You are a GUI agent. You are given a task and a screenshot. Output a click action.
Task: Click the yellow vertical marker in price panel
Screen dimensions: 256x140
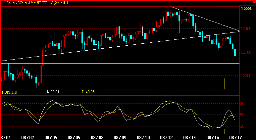click(225, 84)
